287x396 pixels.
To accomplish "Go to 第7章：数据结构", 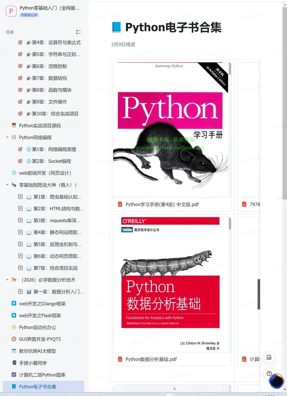I will coord(49,78).
